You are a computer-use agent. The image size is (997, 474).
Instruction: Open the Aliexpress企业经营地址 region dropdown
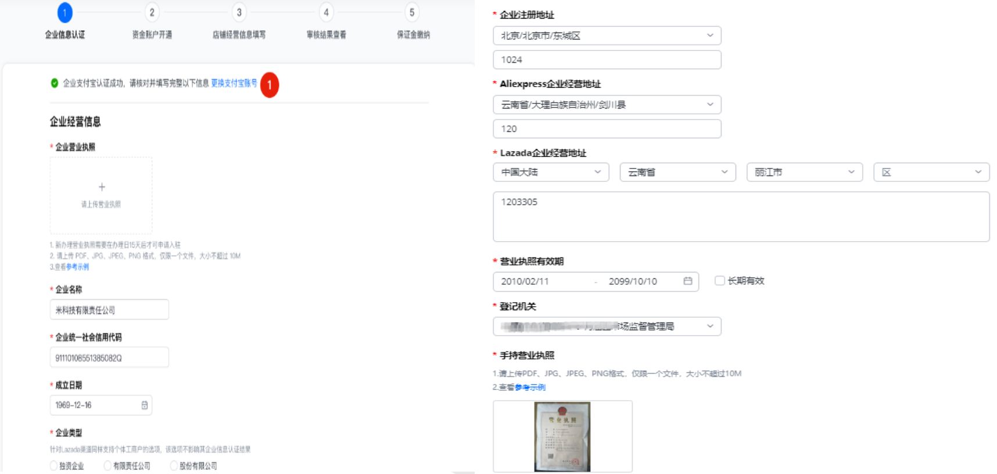607,105
